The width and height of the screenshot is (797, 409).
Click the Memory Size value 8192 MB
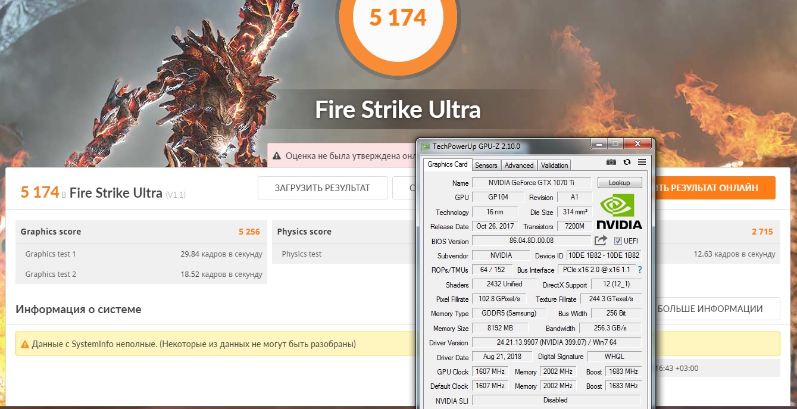[500, 328]
